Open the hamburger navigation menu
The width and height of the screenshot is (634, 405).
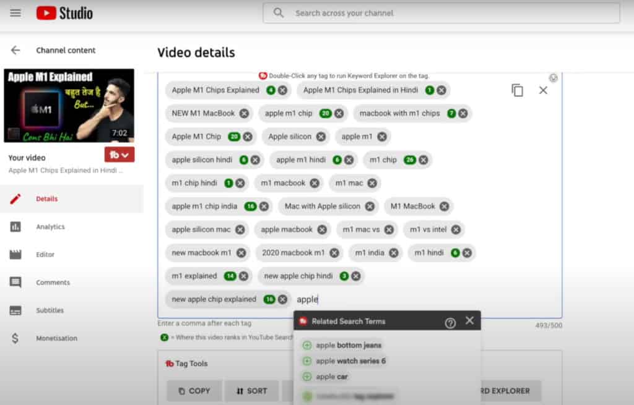(15, 13)
